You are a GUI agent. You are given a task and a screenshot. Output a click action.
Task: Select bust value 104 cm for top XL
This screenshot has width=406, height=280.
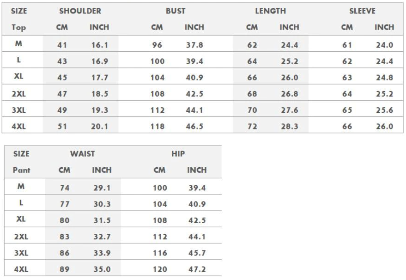click(x=157, y=78)
